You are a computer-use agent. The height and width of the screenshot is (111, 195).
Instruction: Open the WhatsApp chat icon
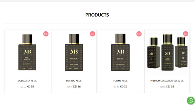(x=191, y=100)
